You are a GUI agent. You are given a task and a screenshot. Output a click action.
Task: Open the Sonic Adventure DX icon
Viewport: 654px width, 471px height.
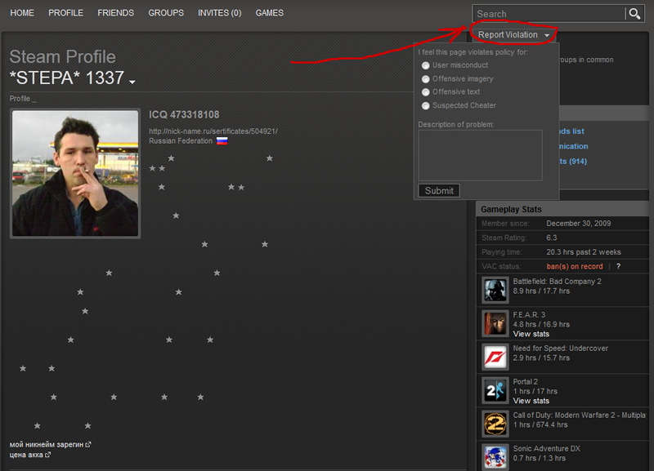[495, 457]
